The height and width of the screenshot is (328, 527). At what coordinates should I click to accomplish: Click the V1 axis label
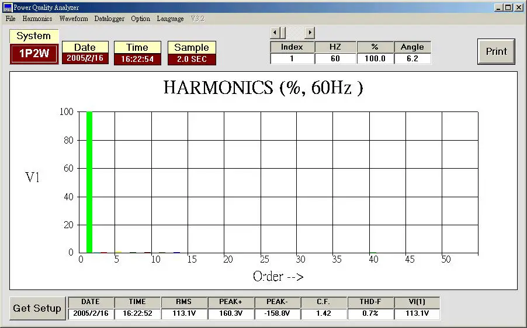(32, 177)
